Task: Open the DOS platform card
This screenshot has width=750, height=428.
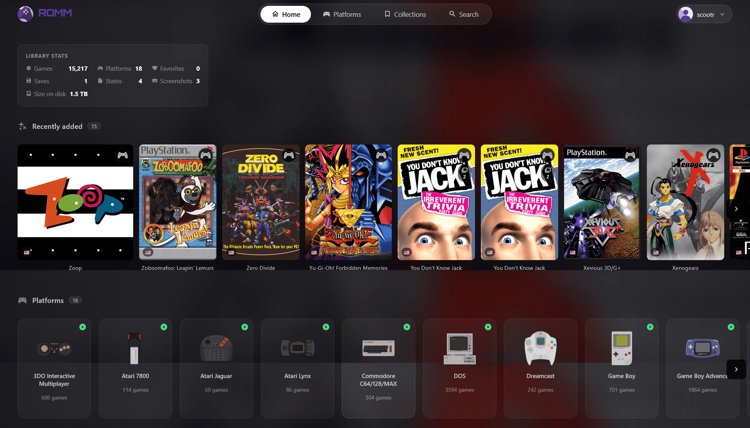Action: click(x=460, y=368)
